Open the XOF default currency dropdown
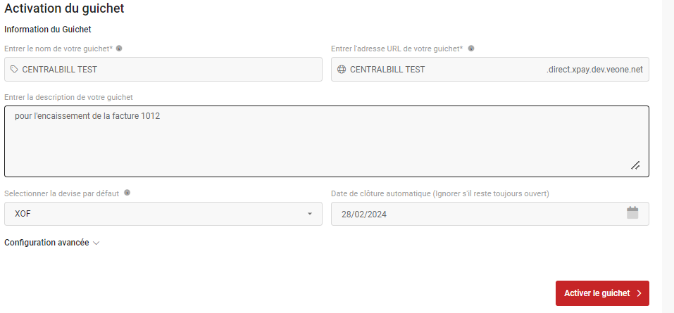 coord(163,214)
